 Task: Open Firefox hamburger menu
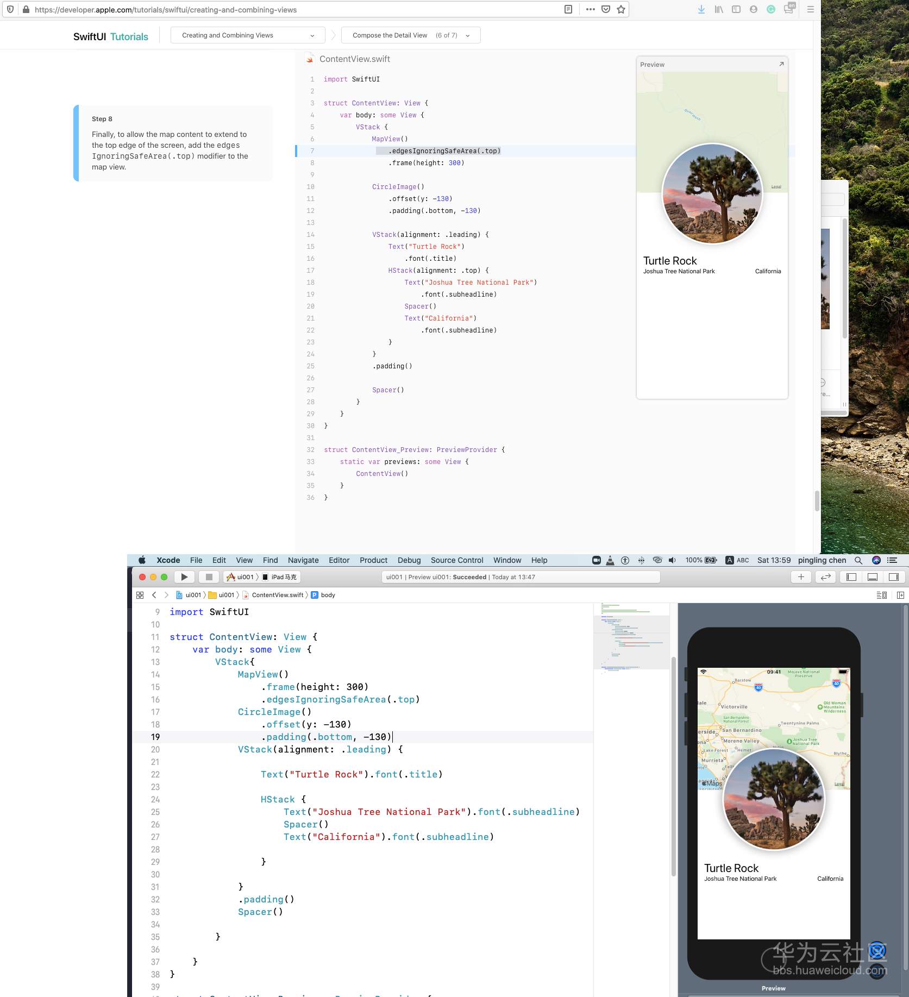(x=811, y=9)
